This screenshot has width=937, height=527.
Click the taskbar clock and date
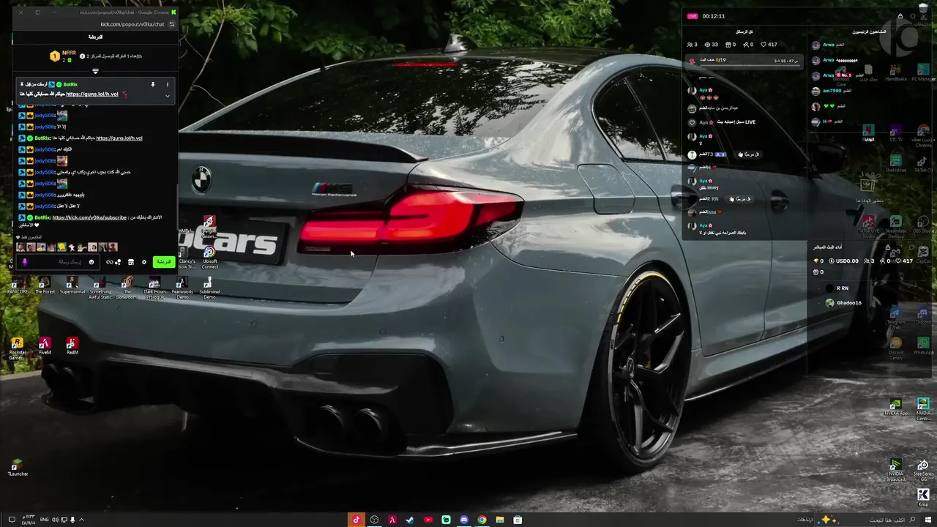tap(29, 520)
